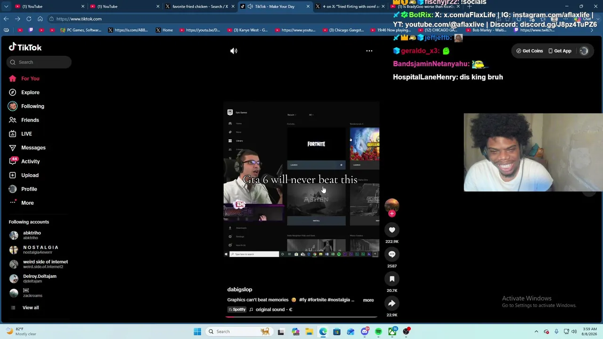Open comments with the speech bubble icon
This screenshot has height=339, width=603.
392,254
